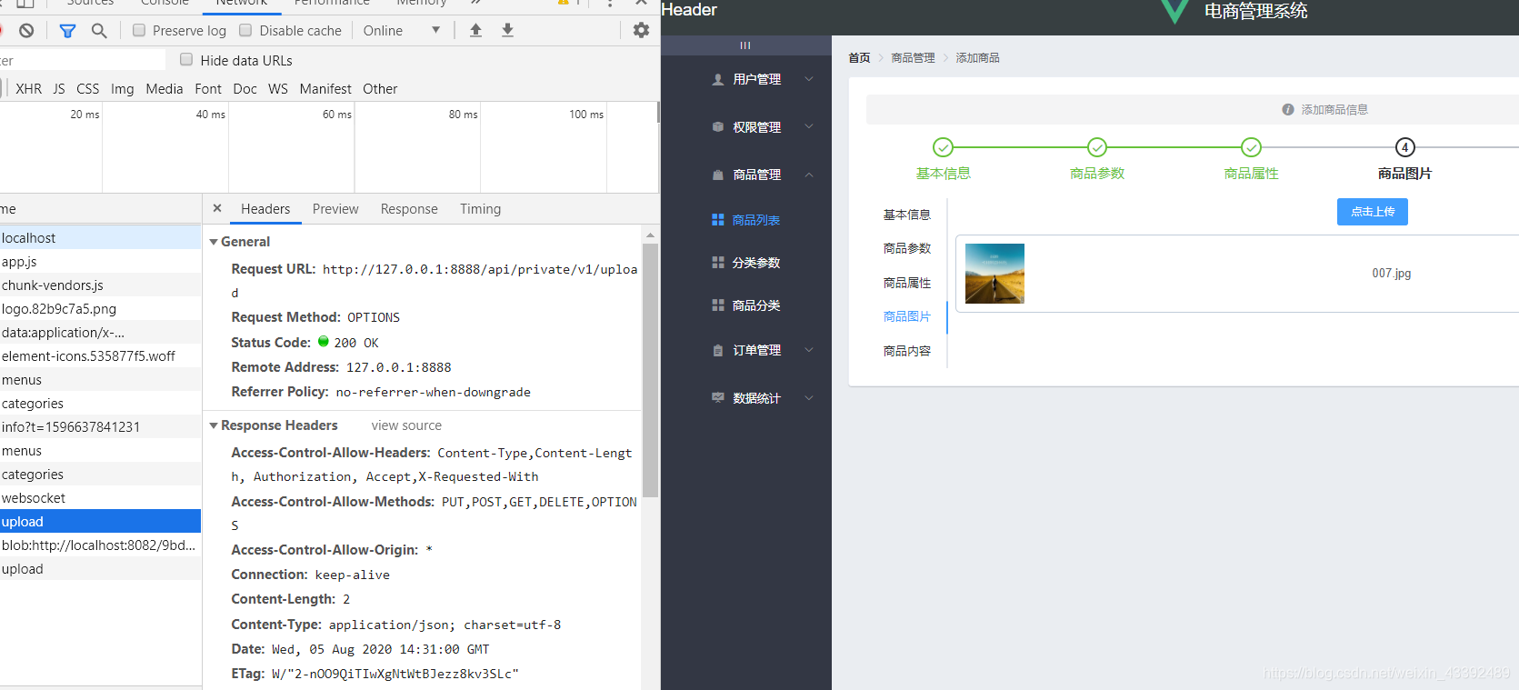The image size is (1519, 690).
Task: Click the 商品列表 grid icon
Action: click(718, 220)
